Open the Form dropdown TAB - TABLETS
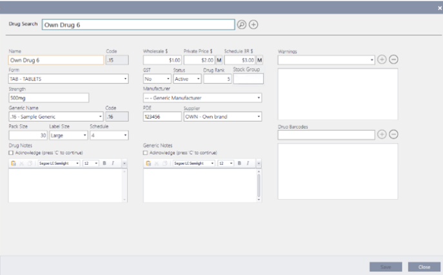The height and width of the screenshot is (275, 443). (x=68, y=79)
